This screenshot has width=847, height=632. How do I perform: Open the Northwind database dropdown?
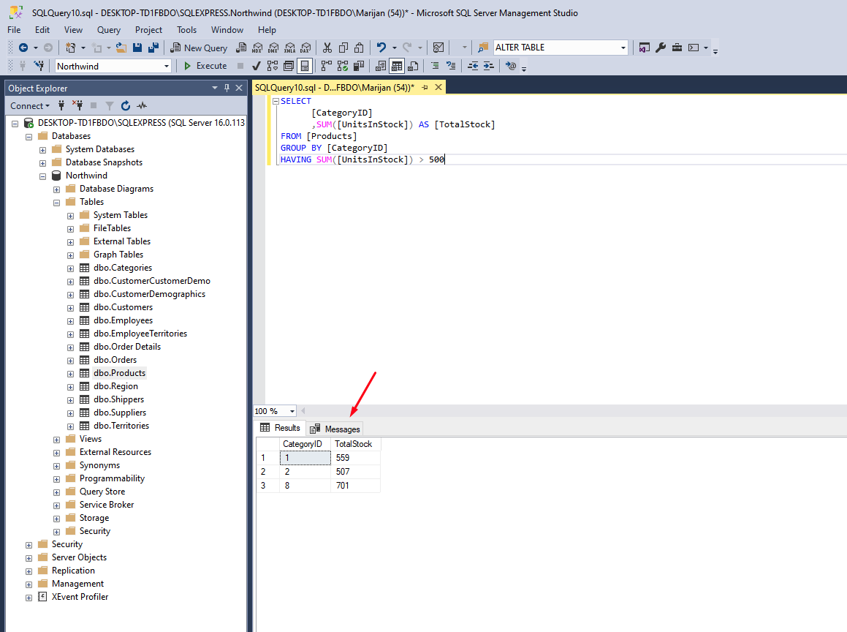167,66
